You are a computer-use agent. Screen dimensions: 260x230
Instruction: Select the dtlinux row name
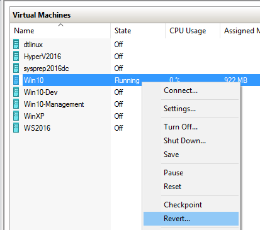(33, 45)
